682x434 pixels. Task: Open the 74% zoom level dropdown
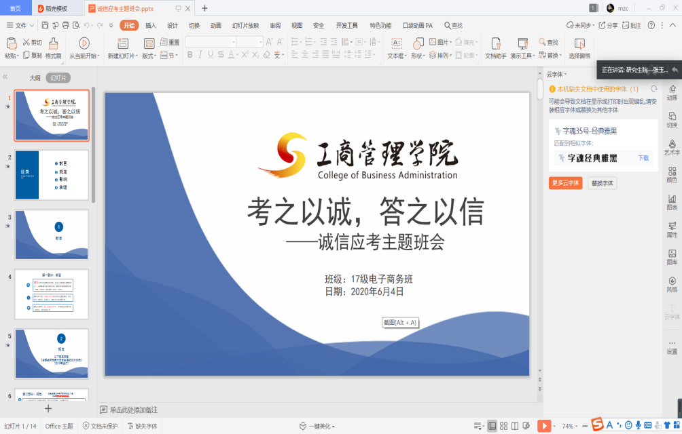click(570, 426)
